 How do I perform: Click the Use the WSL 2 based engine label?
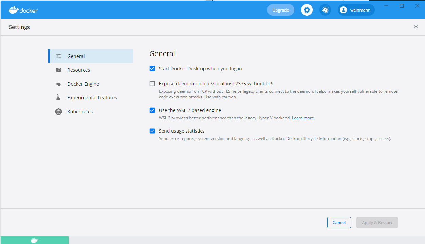tap(190, 110)
